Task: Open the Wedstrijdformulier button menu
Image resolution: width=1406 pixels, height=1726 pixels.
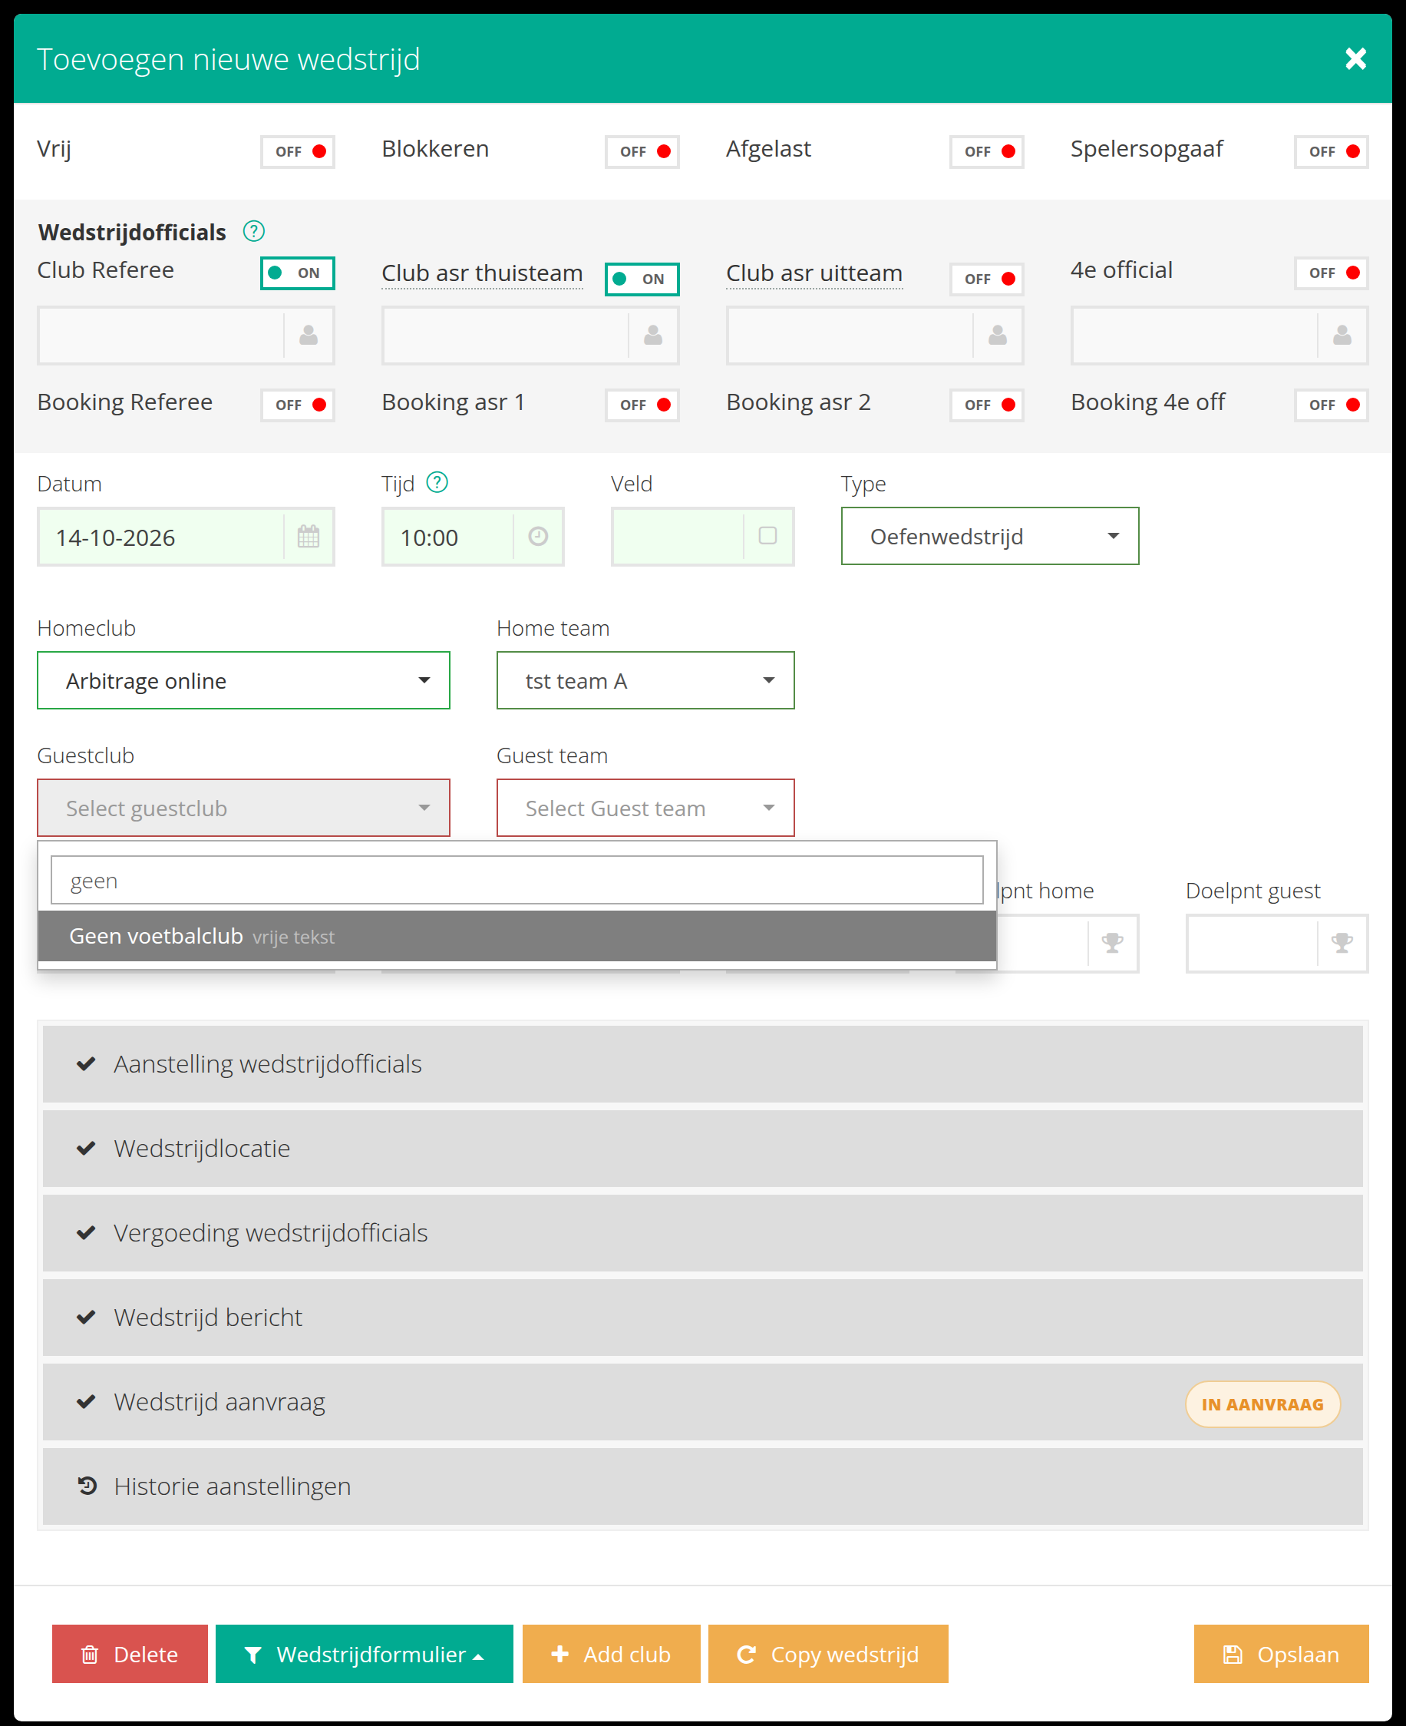Action: point(365,1654)
